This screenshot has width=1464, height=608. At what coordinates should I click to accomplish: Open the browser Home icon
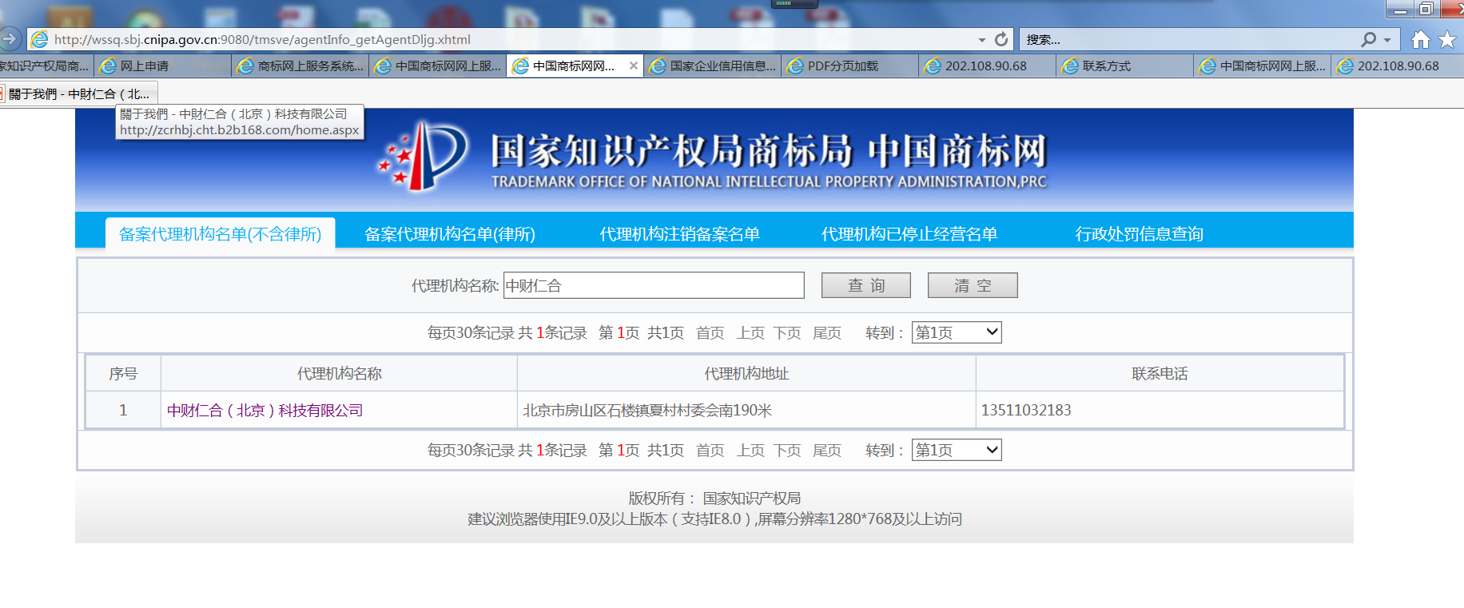coord(1421,39)
